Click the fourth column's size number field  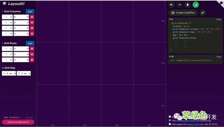click(x=7, y=33)
